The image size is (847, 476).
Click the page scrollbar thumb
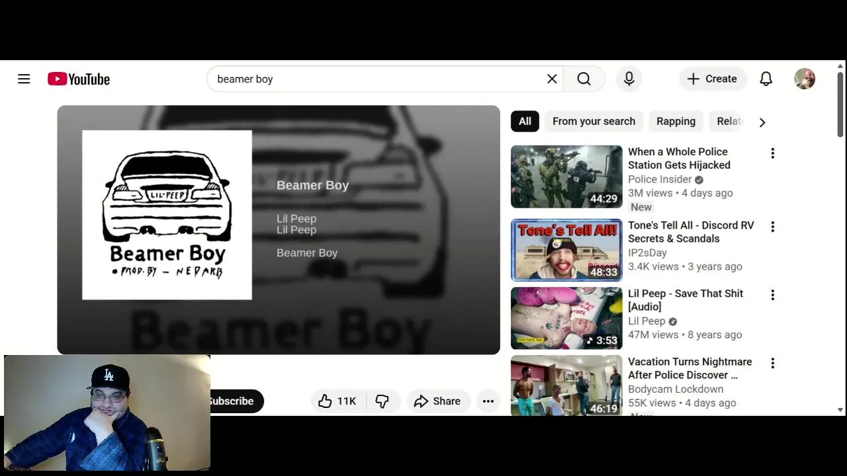[840, 104]
